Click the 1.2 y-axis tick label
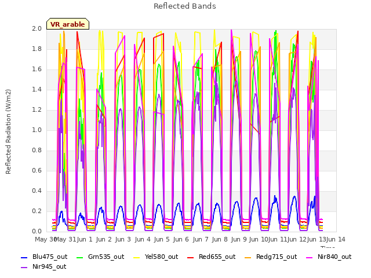371x278 pixels. 37,109
